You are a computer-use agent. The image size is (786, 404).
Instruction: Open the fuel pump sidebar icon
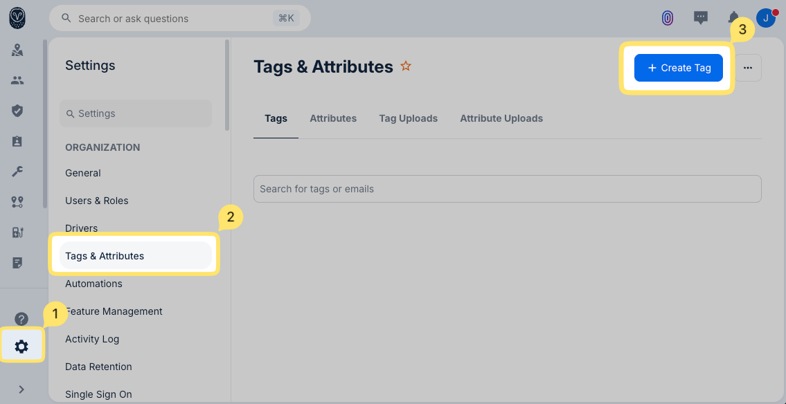point(17,232)
